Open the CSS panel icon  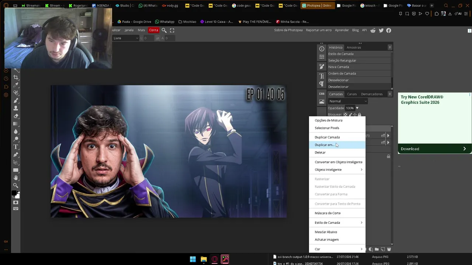pyautogui.click(x=322, y=94)
